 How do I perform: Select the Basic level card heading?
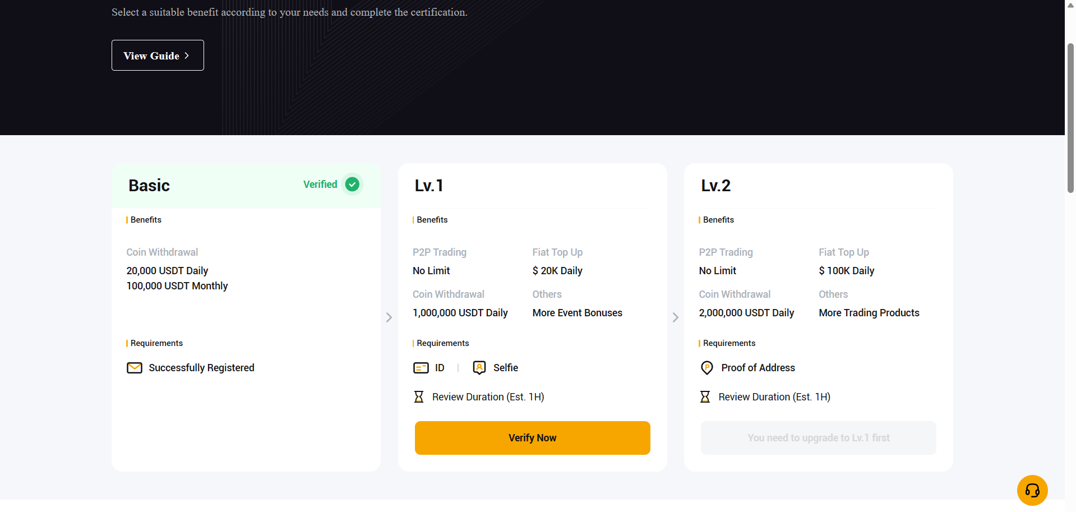point(149,186)
